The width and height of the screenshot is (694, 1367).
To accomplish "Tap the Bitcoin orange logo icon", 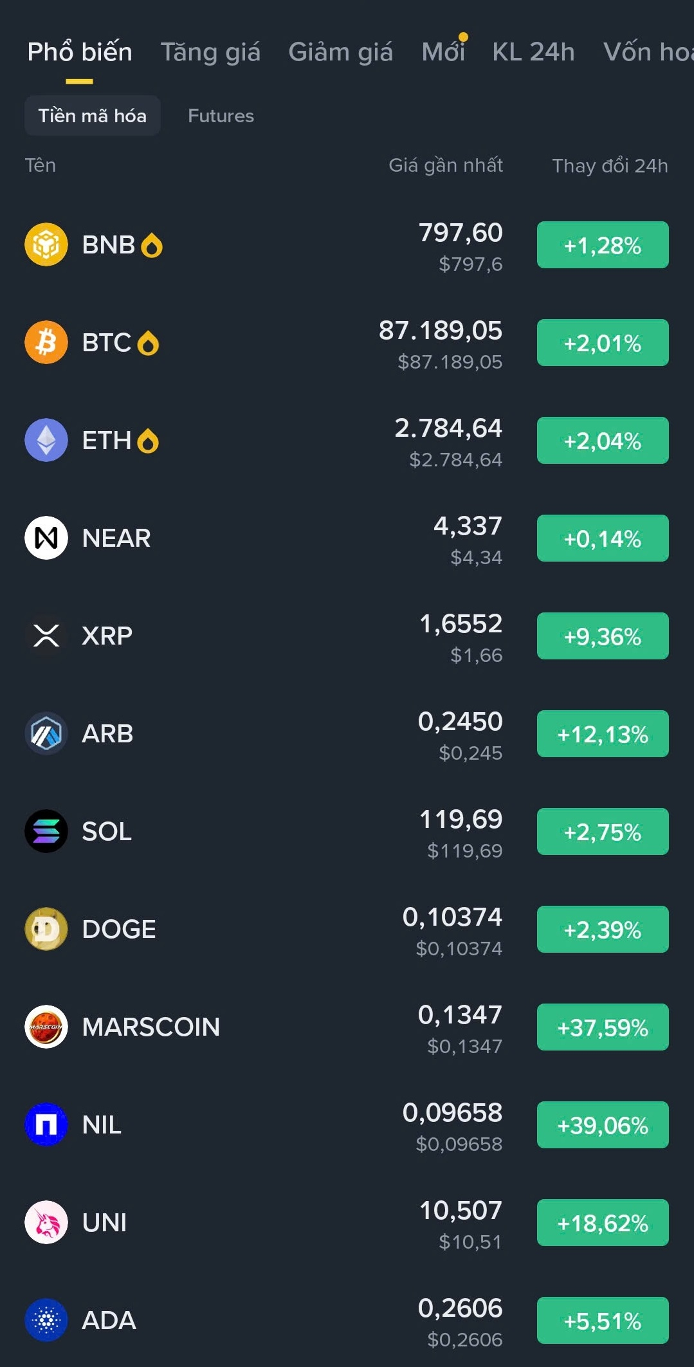I will [46, 342].
